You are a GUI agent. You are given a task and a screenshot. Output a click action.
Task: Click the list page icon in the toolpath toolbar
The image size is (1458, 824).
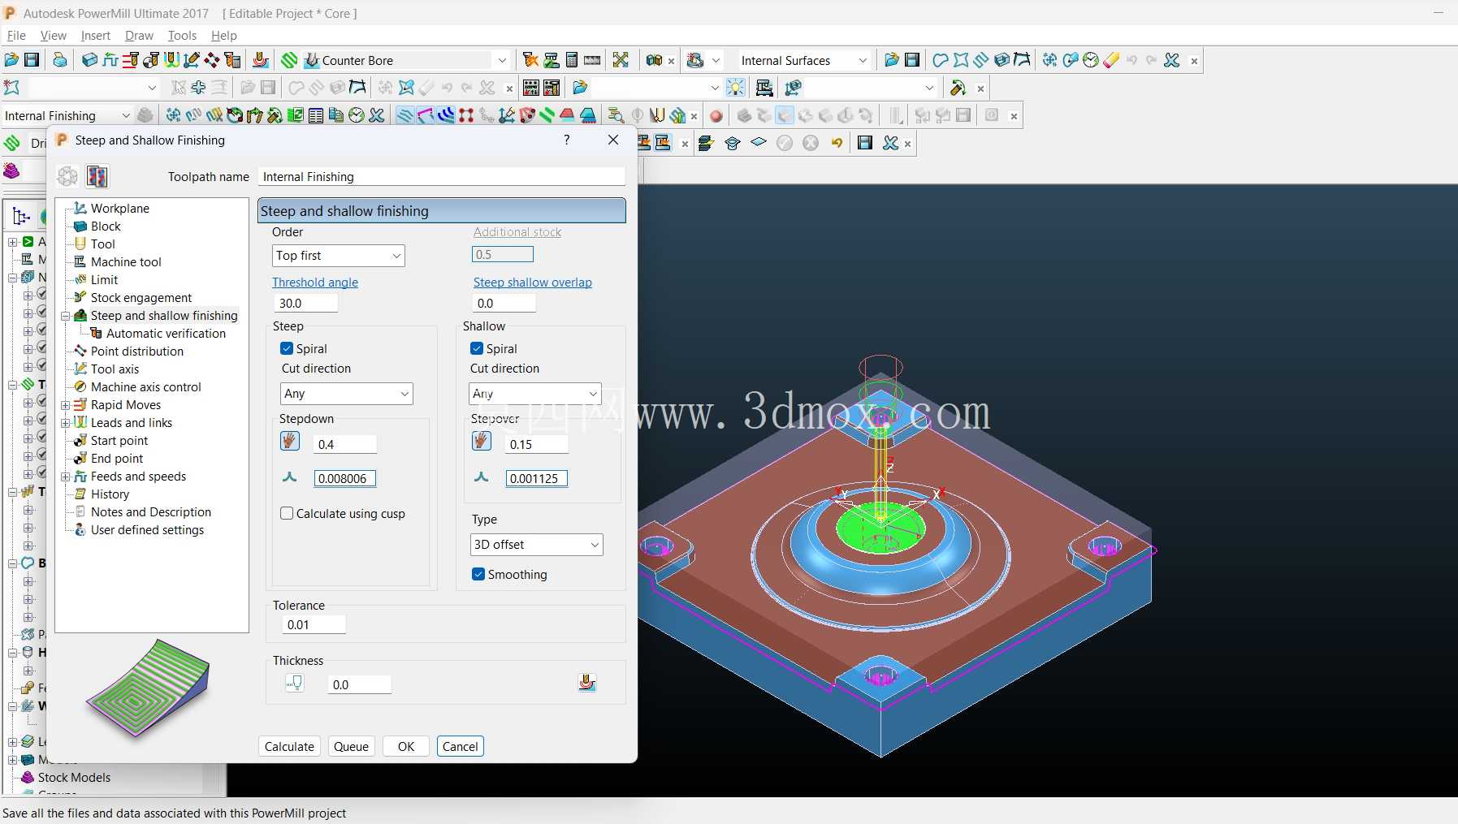tap(316, 116)
